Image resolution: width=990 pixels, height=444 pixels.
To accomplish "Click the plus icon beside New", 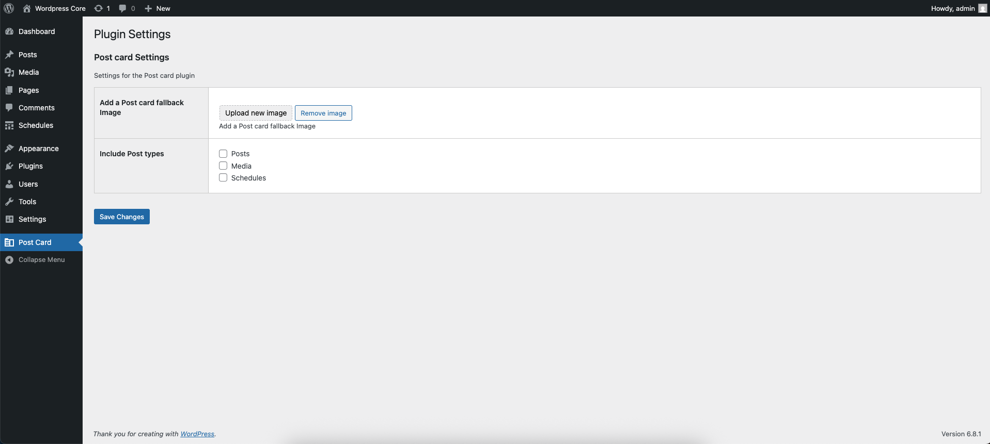I will coord(148,8).
